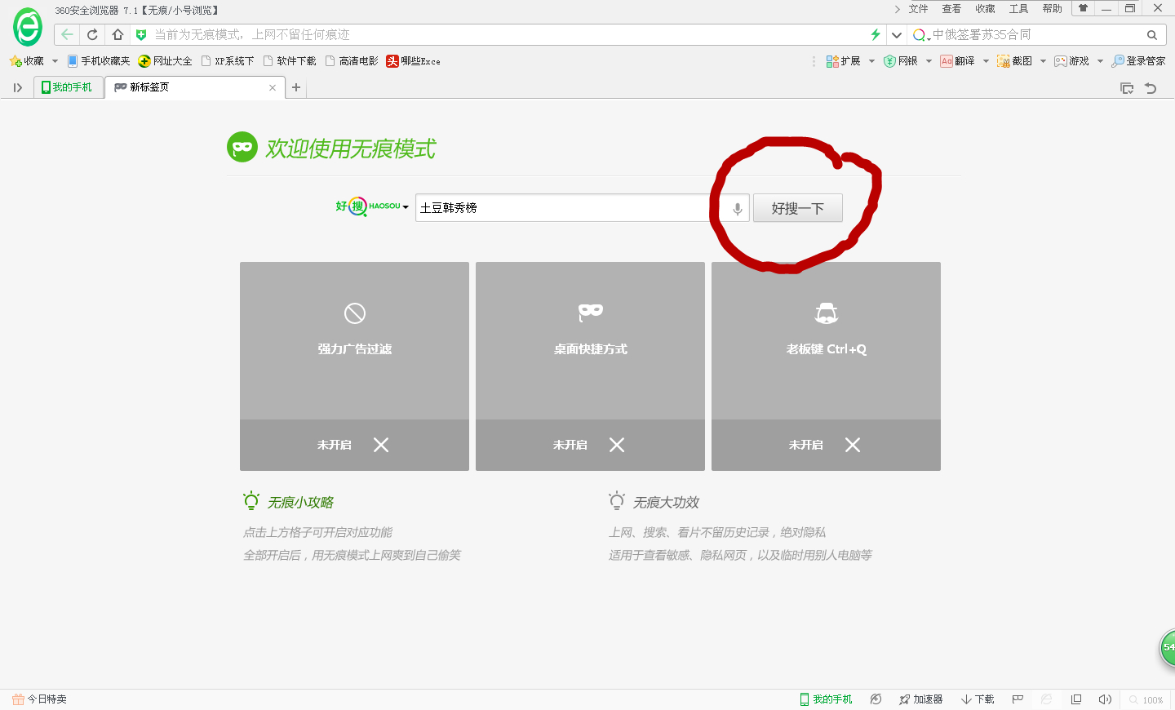Open the 下载 download manager
The height and width of the screenshot is (710, 1175).
978,699
